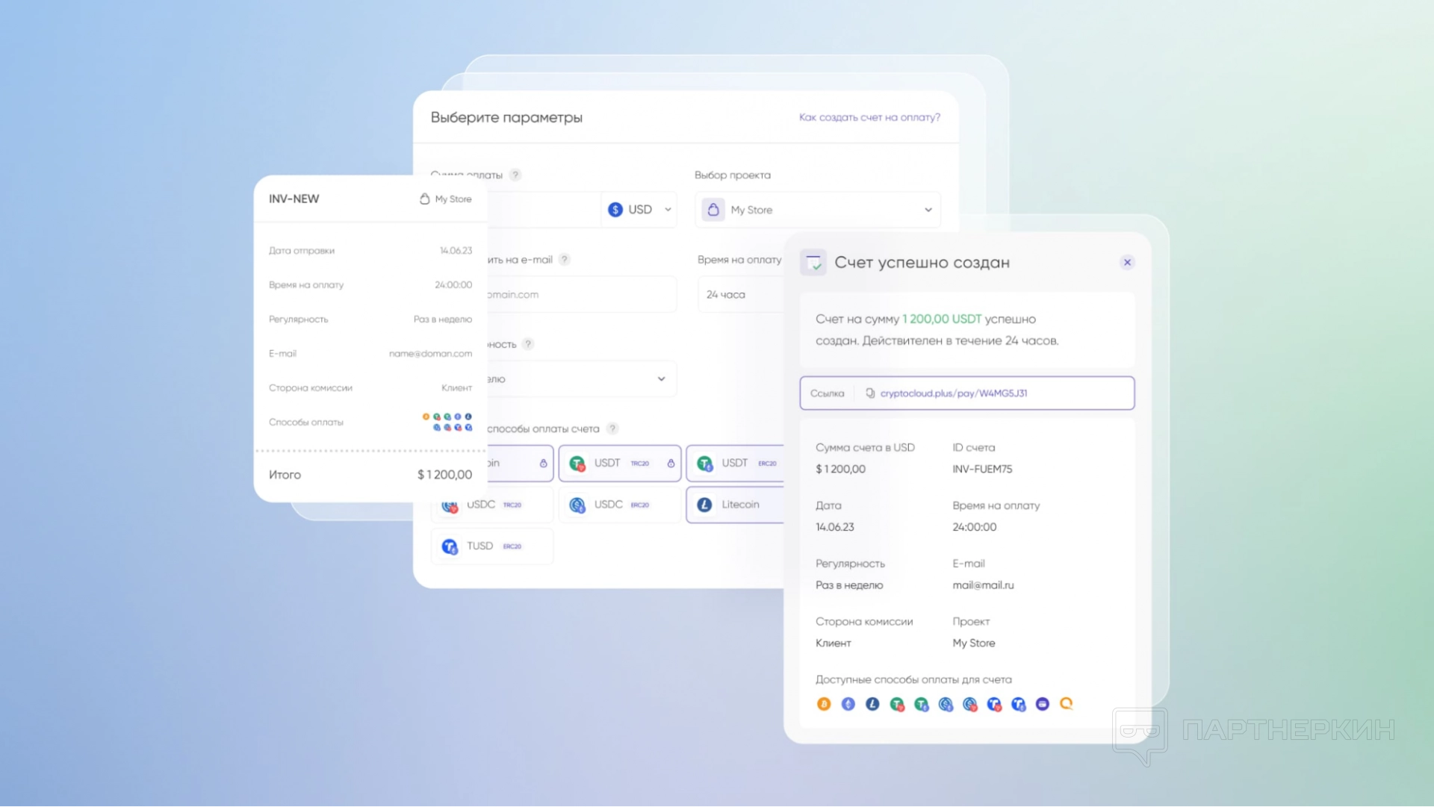Toggle the Litecoin payment option
Screen dimensions: 1434x807
coord(736,505)
